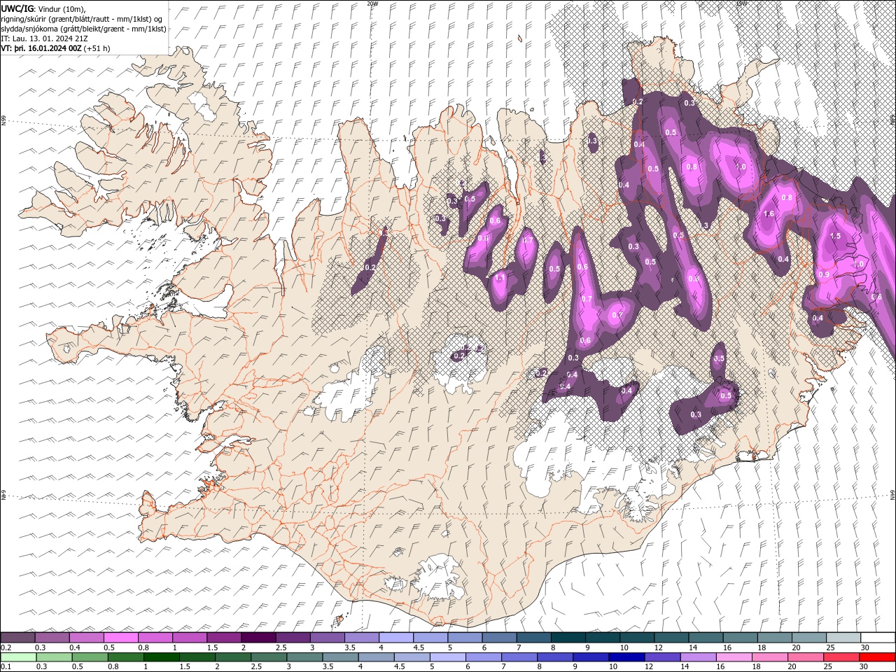The image size is (896, 672).
Task: Select the 0.3 light green swatch in rain legend
Action: [55, 657]
